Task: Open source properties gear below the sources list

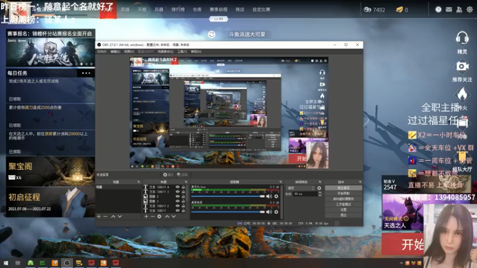Action: coord(159,216)
